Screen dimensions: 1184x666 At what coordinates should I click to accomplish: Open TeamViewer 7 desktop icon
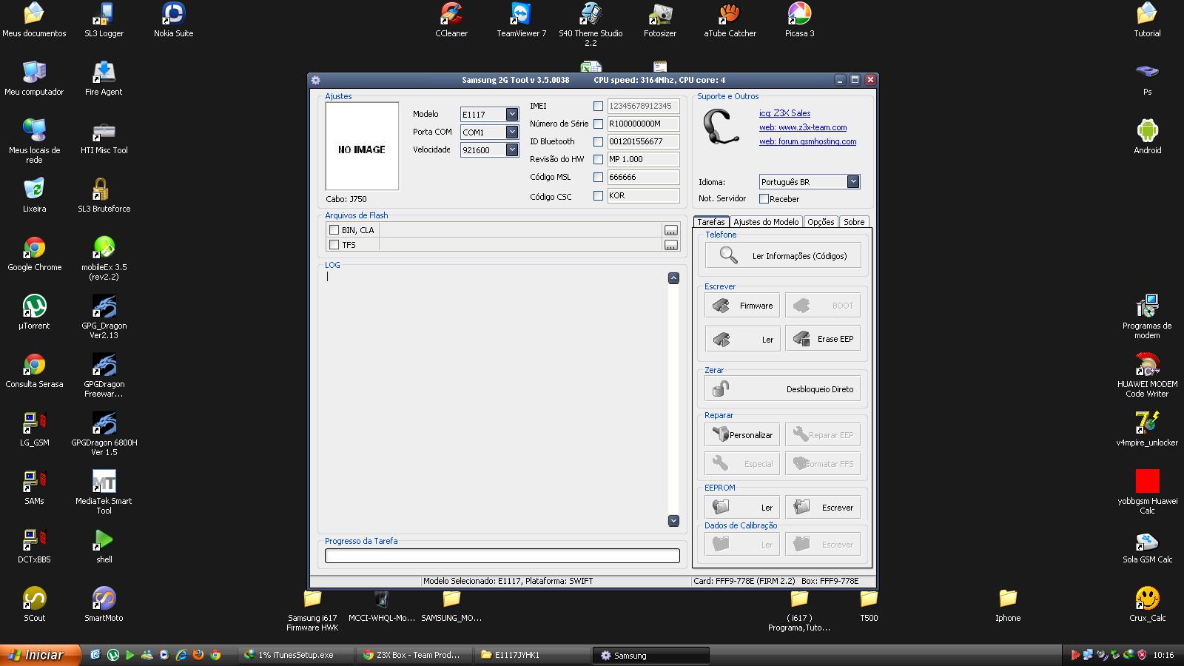coord(521,20)
